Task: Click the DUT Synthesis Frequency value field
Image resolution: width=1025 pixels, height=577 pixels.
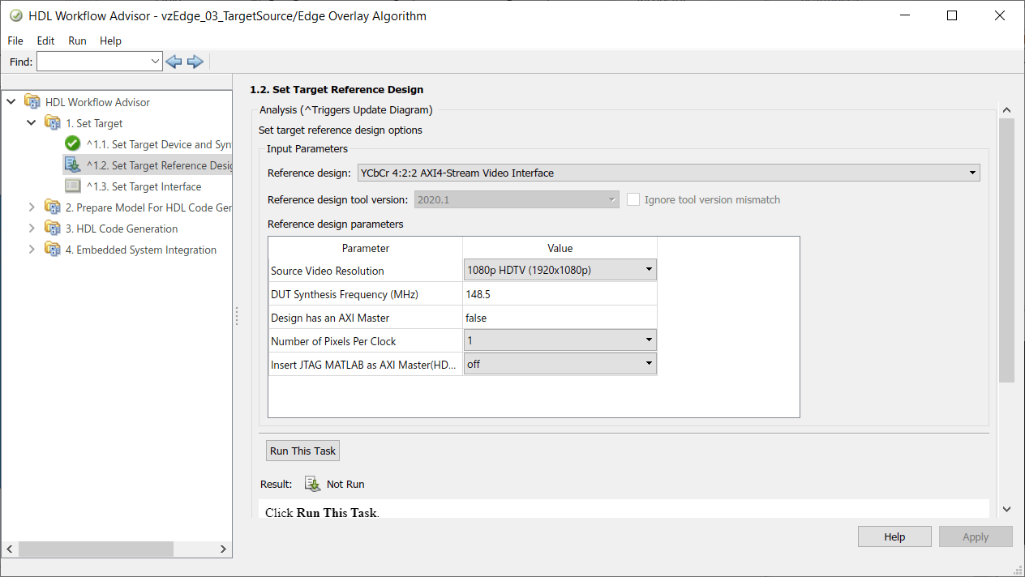Action: pos(559,294)
